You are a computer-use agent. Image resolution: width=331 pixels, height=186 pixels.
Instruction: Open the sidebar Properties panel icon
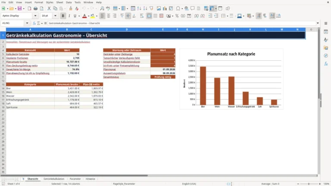[326, 31]
